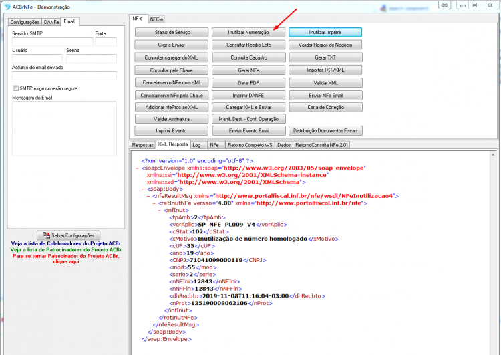The width and height of the screenshot is (501, 355).
Task: Collapse the soap:Envelope XML node
Action: tap(137, 168)
